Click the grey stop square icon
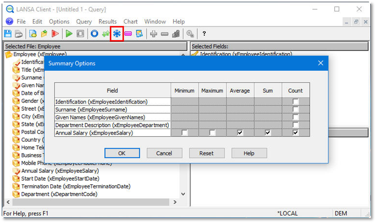The image size is (376, 223). coord(80,34)
